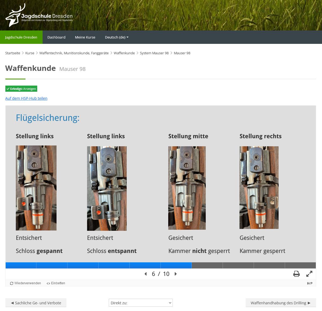This screenshot has width=322, height=311.
Task: Print the presentation via printer icon
Action: coord(296,274)
